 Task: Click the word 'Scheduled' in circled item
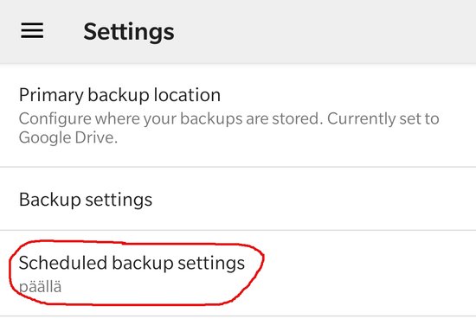(x=63, y=263)
